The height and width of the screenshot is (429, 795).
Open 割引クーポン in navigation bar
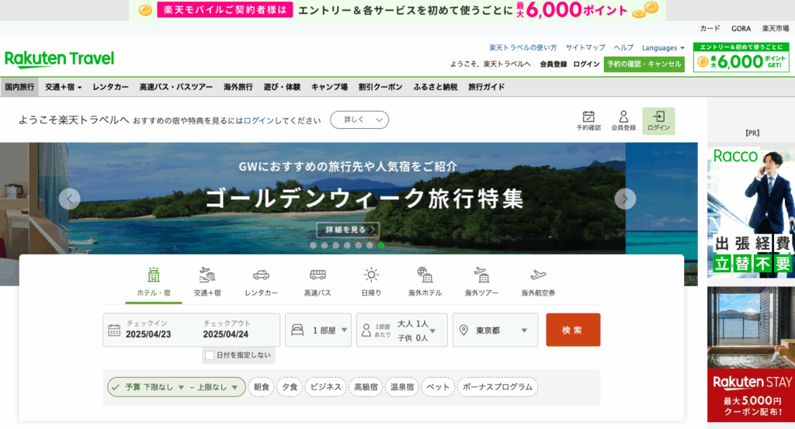pyautogui.click(x=380, y=87)
